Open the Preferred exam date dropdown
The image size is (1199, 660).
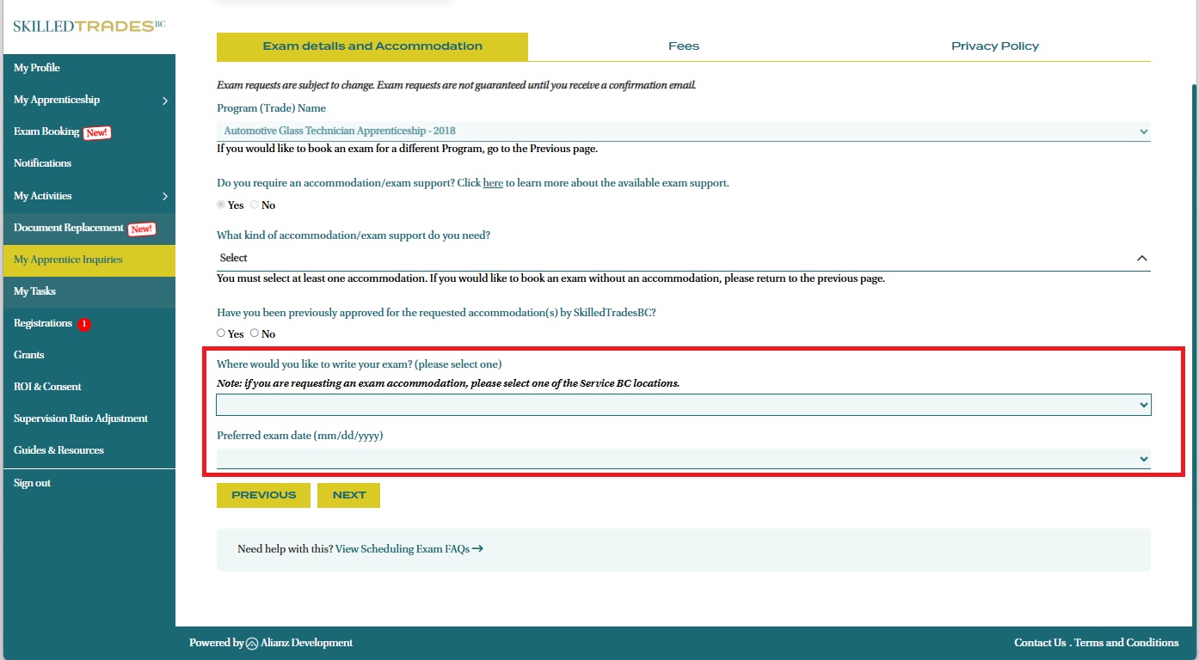(x=683, y=459)
